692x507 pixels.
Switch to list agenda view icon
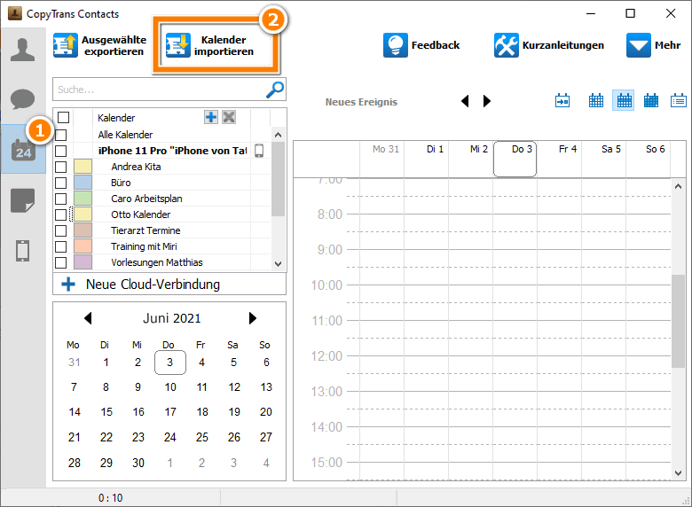[679, 101]
